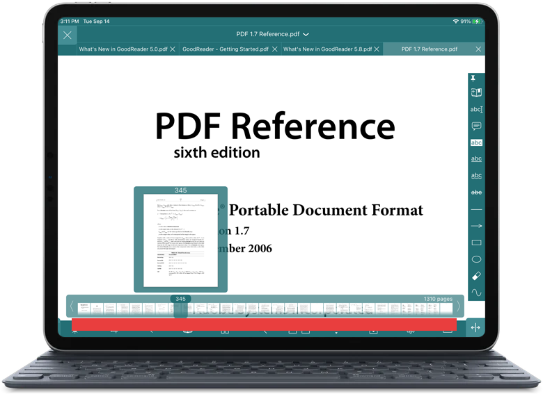The height and width of the screenshot is (394, 543).
Task: Switch to GoodReader - Getting Started.pdf tab
Action: click(x=225, y=49)
